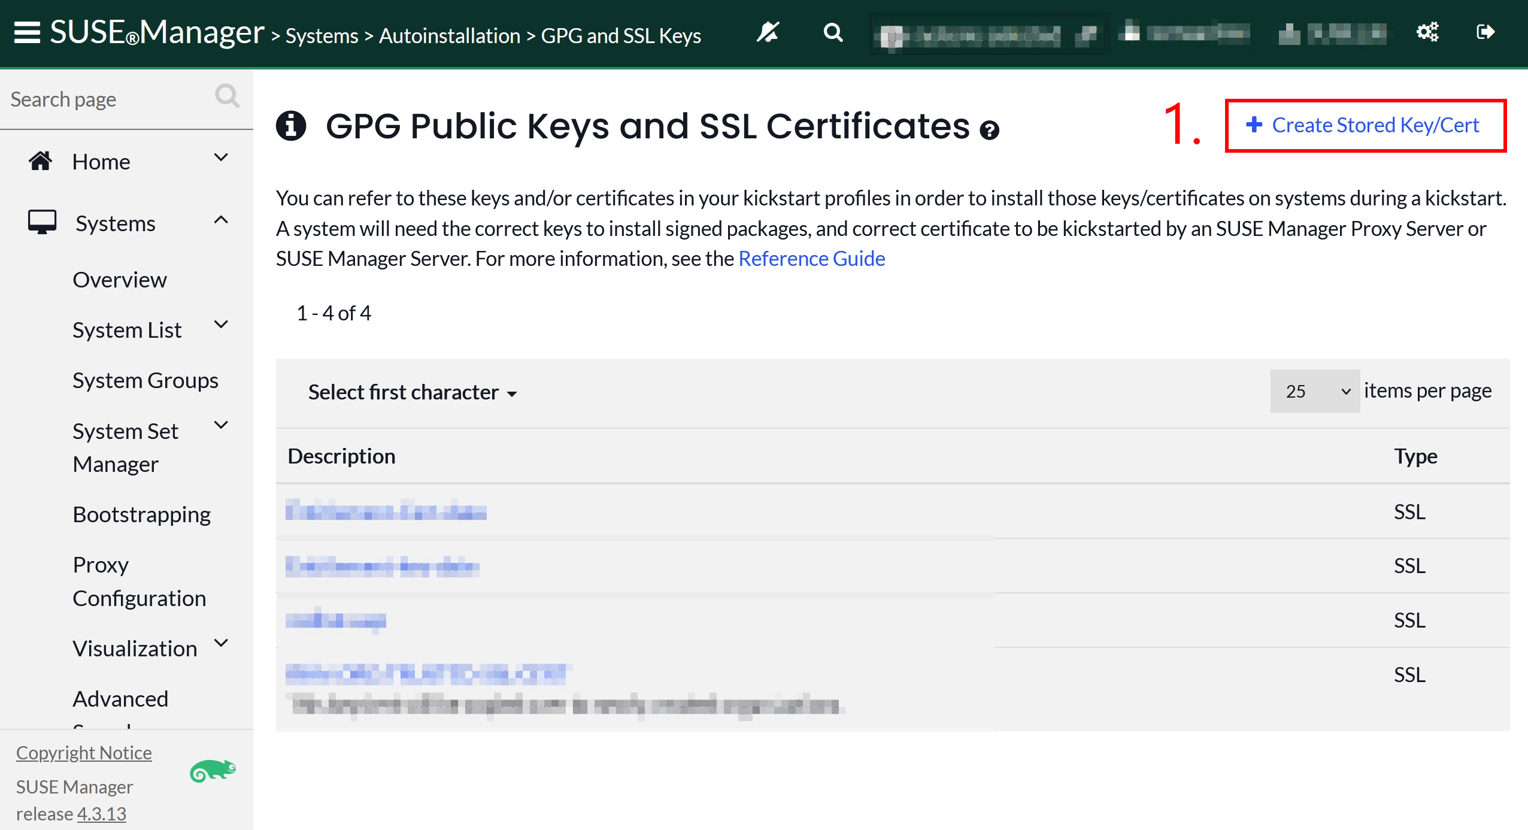1528x830 pixels.
Task: Click the search page magnifier icon
Action: click(227, 96)
